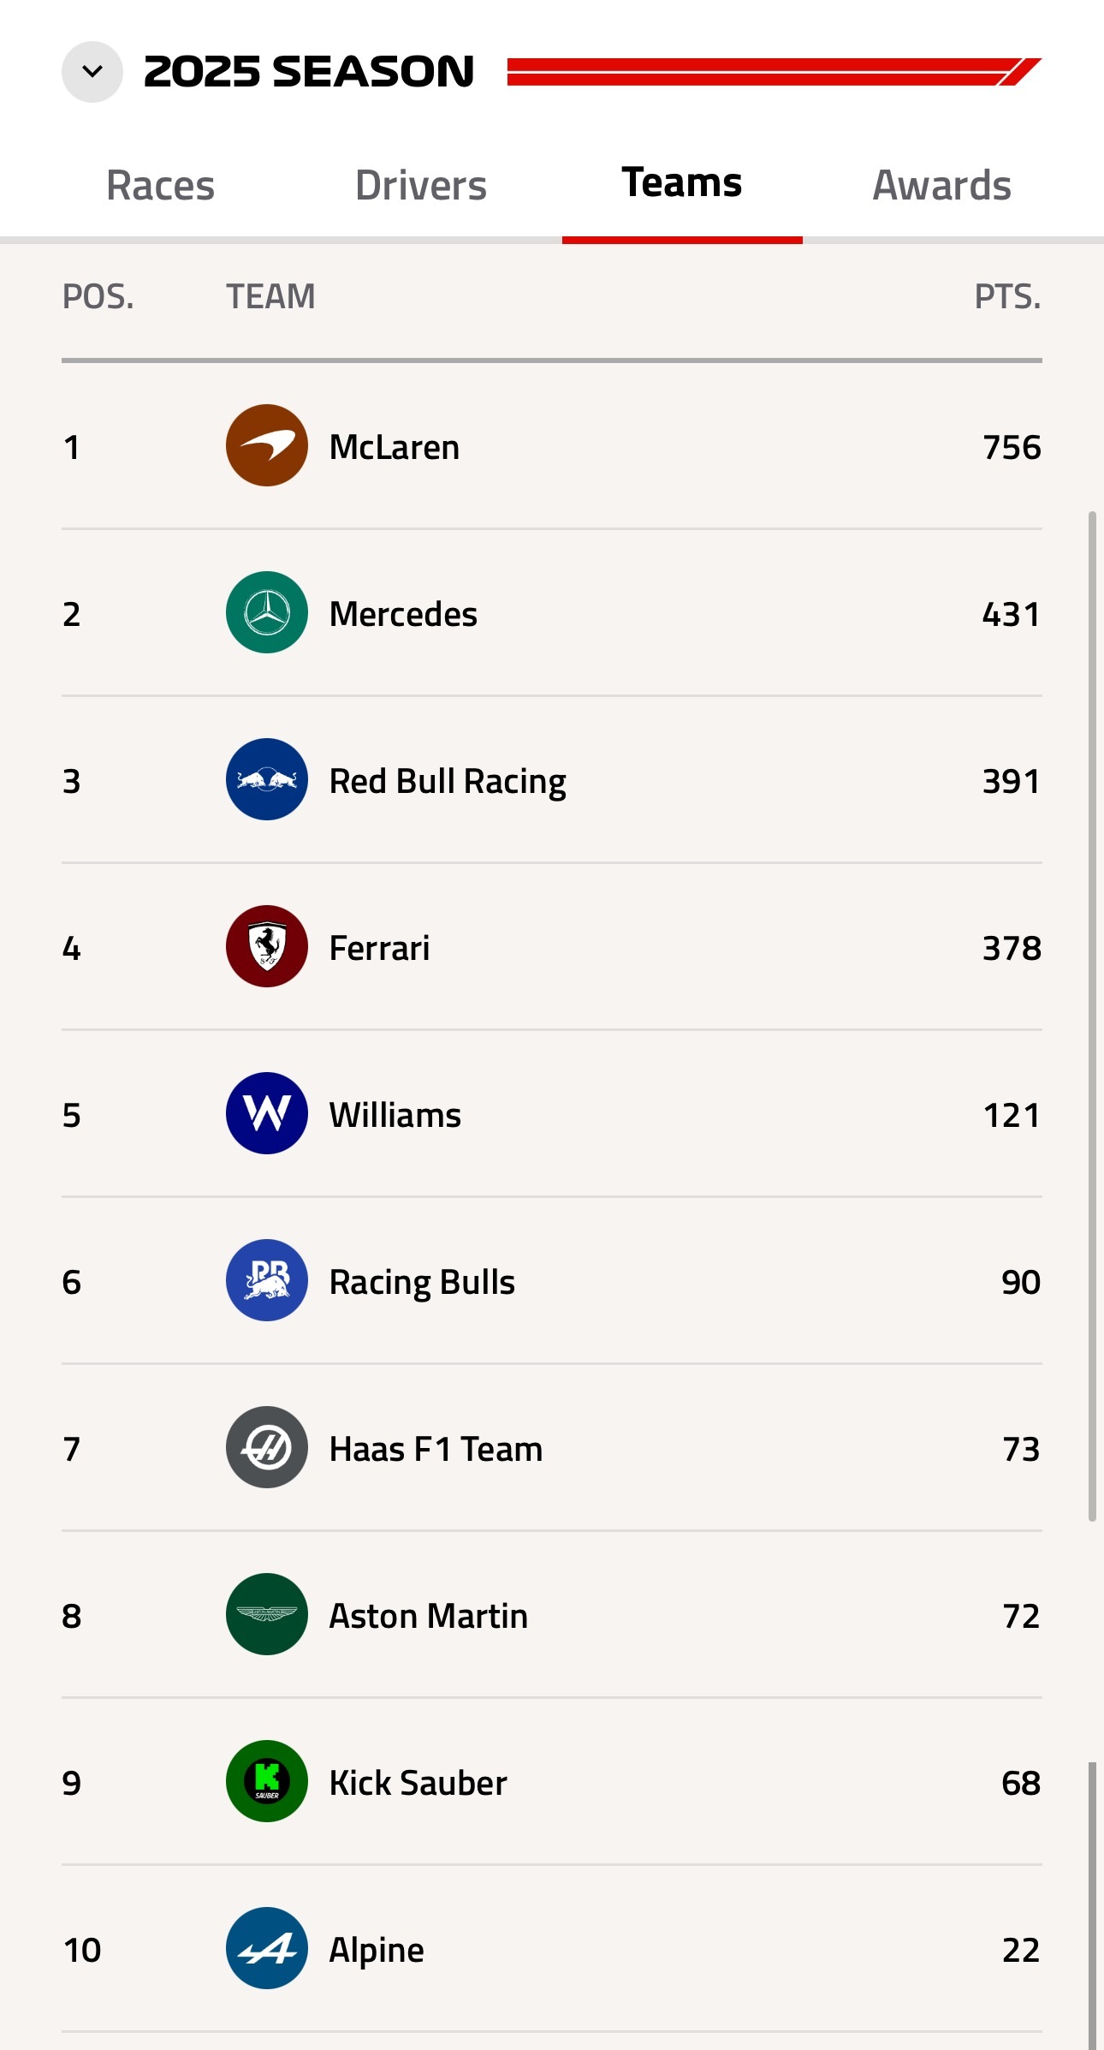Click the Haas F1 Team logo
Image resolution: width=1104 pixels, height=2050 pixels.
pyautogui.click(x=267, y=1447)
